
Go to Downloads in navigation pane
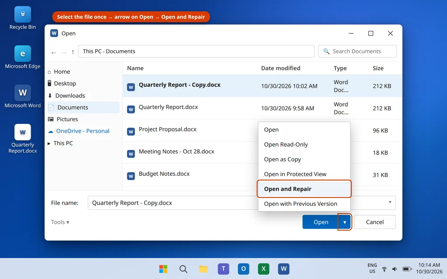[66, 95]
